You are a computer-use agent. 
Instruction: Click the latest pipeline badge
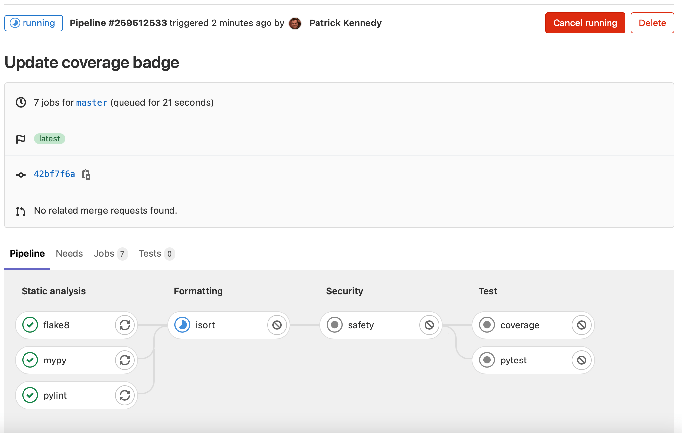(49, 138)
